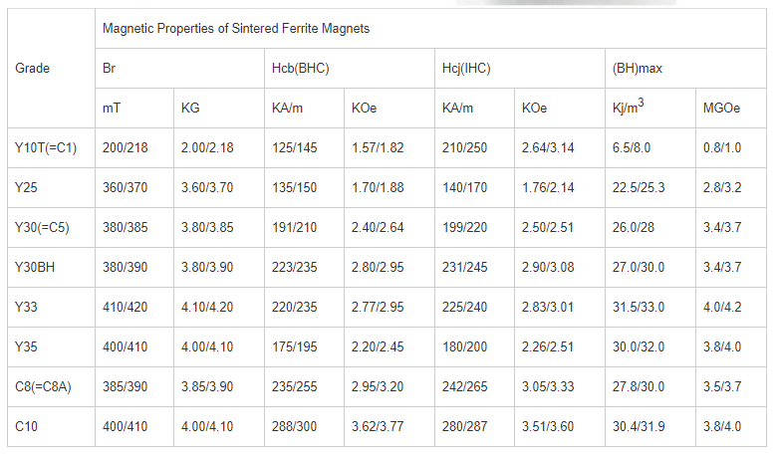Select the 288/300 value in C10 row
The height and width of the screenshot is (456, 777).
294,427
